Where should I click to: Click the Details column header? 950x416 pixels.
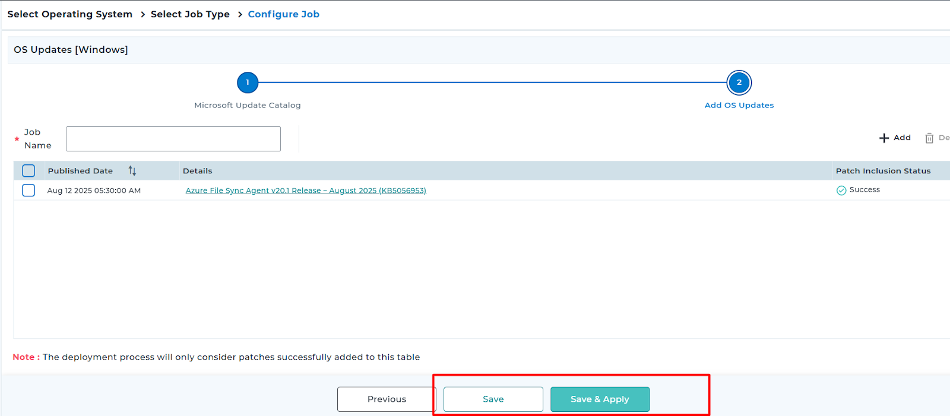pos(198,171)
